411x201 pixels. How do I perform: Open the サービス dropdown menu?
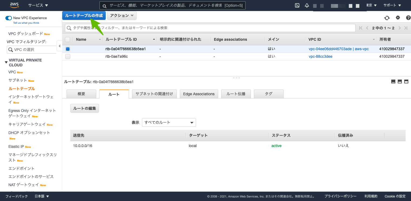pyautogui.click(x=38, y=5)
